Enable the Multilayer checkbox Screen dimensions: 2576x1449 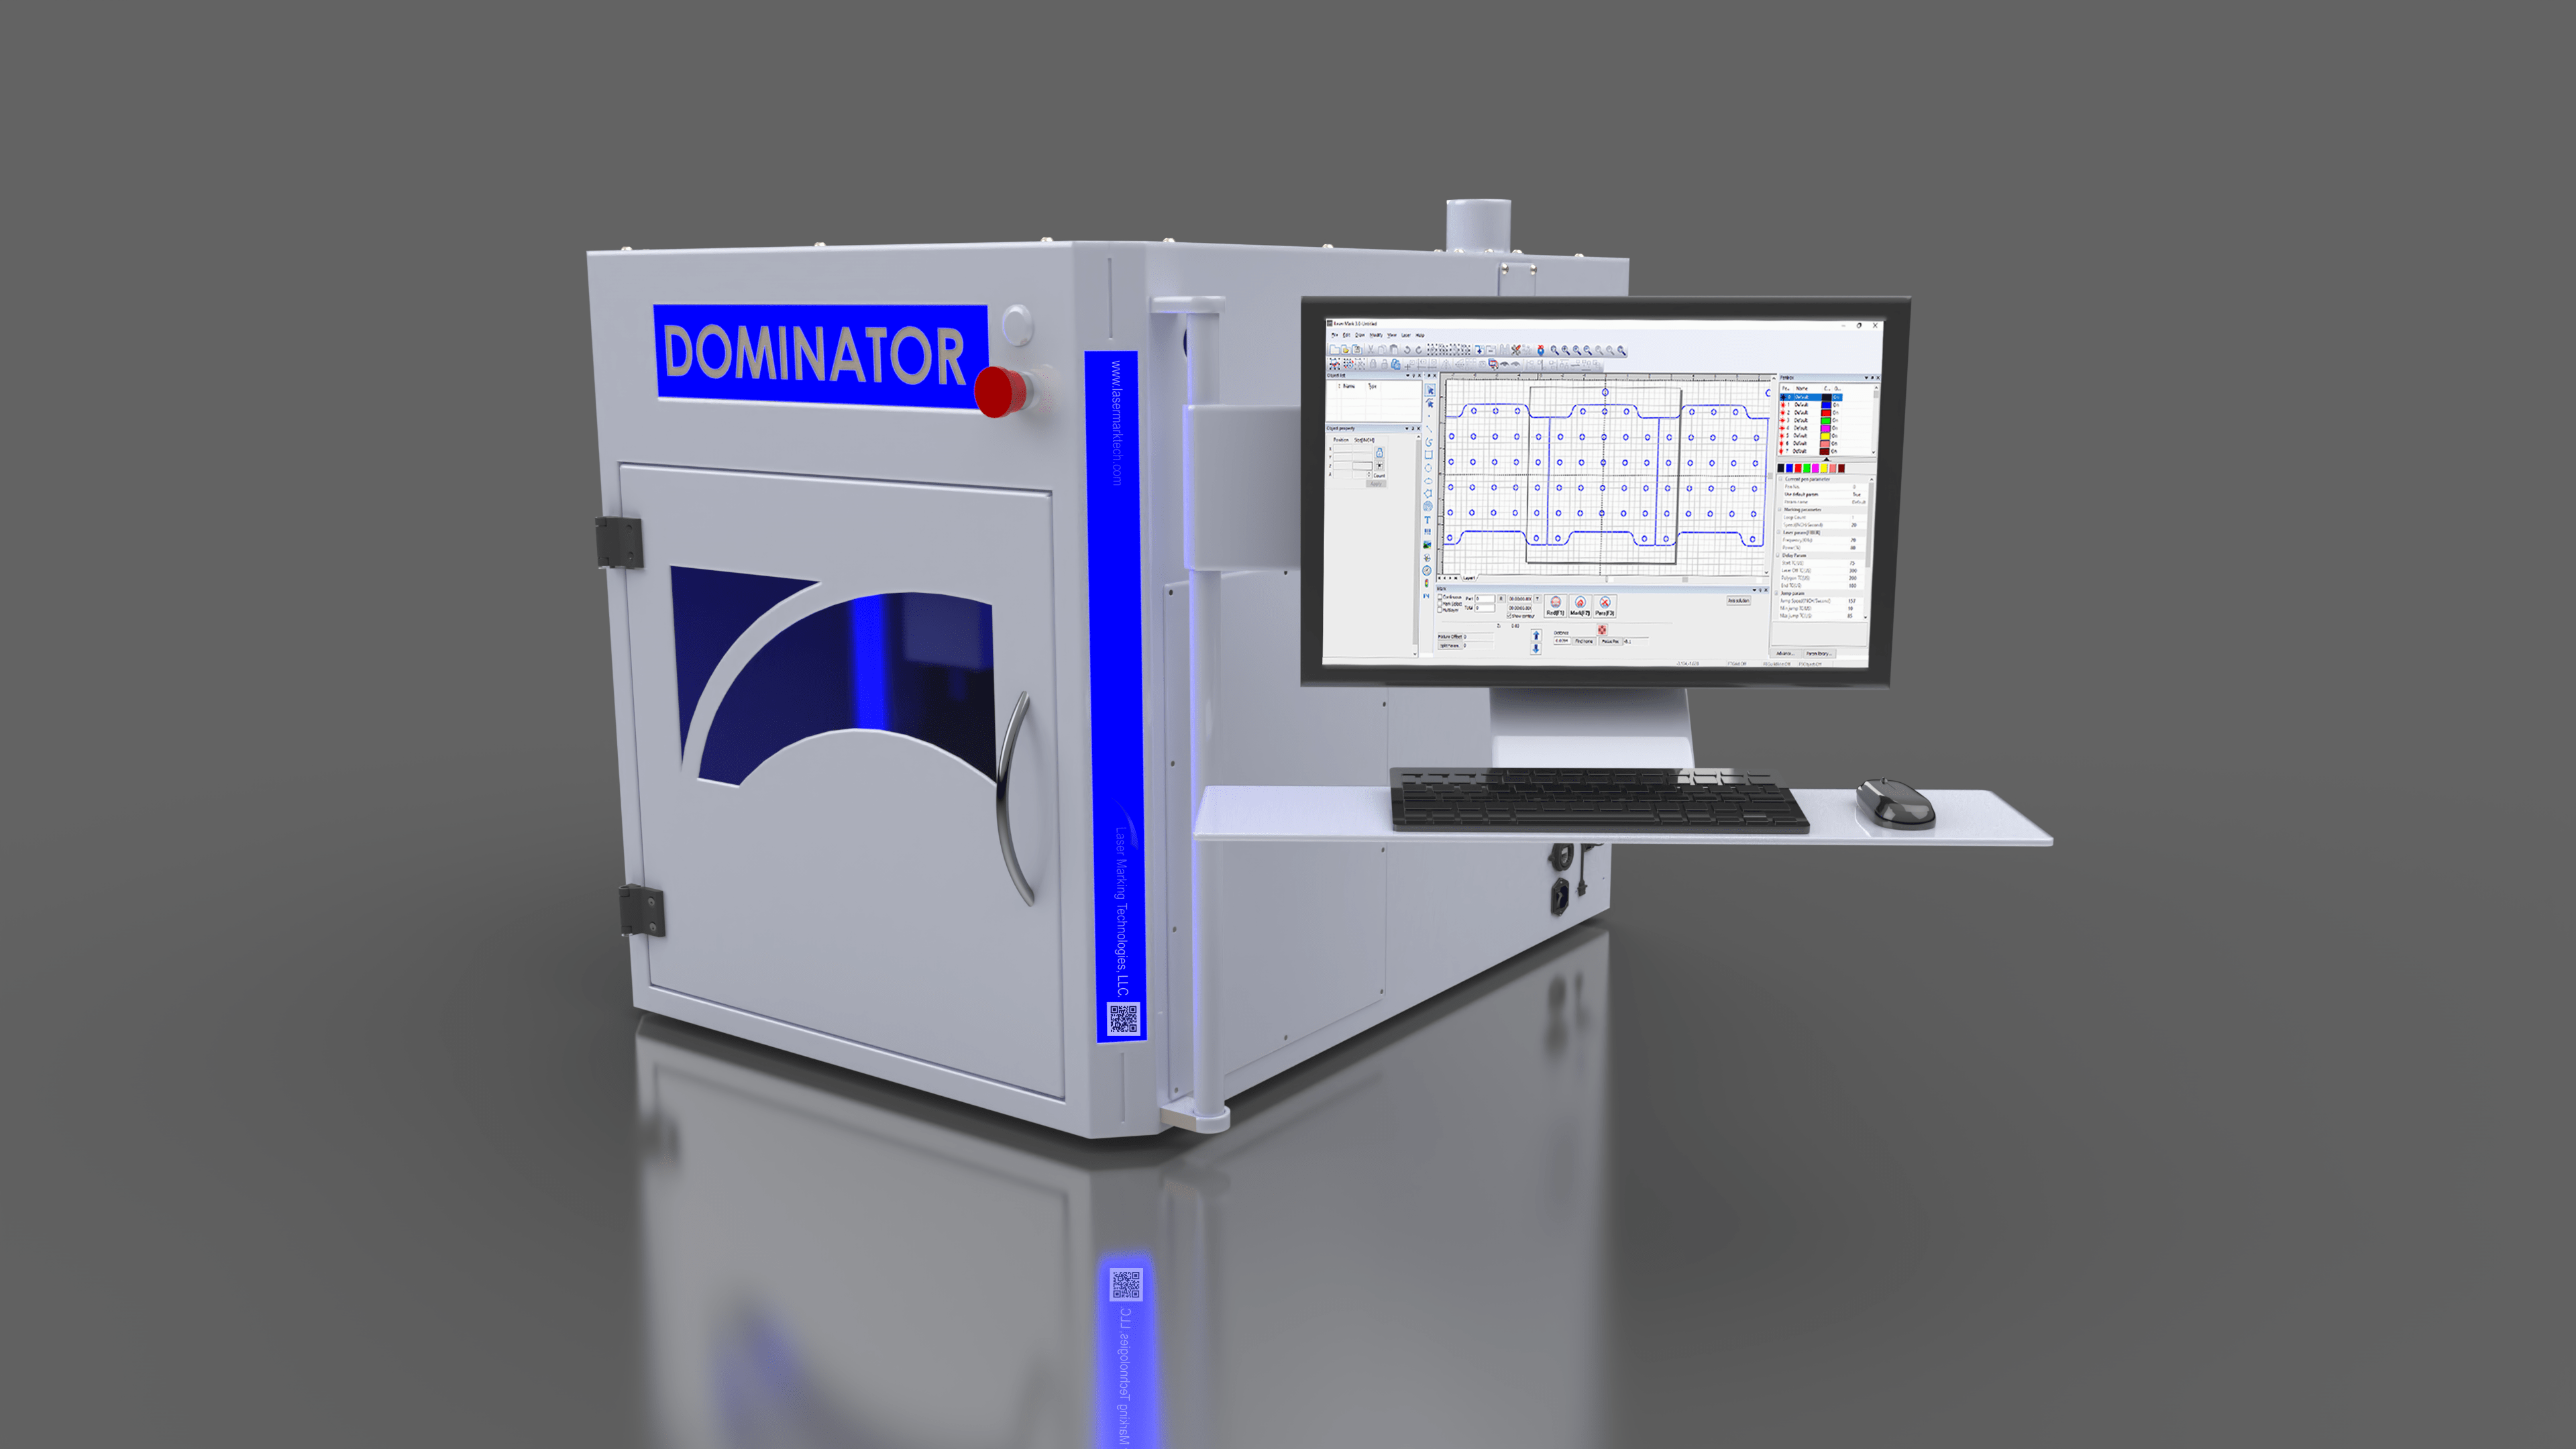pos(1441,610)
